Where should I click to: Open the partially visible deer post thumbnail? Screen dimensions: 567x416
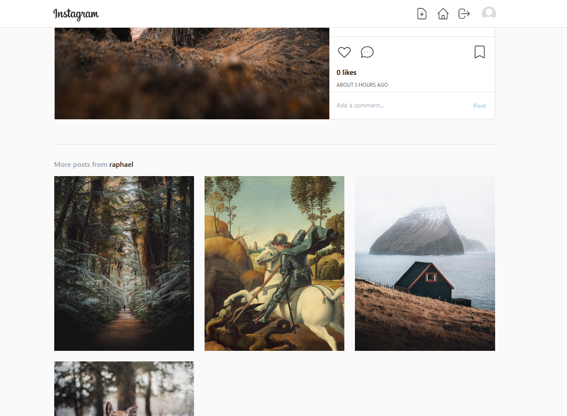click(x=124, y=389)
